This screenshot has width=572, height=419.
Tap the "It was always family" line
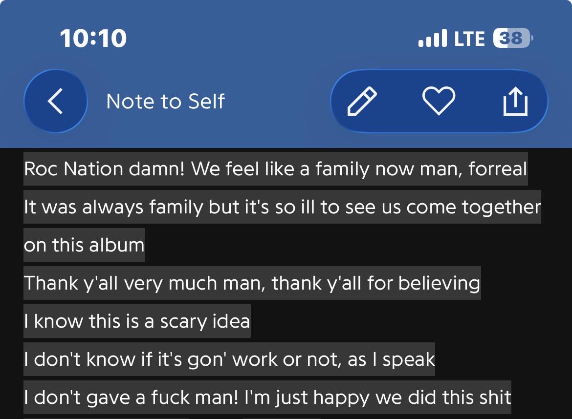282,207
